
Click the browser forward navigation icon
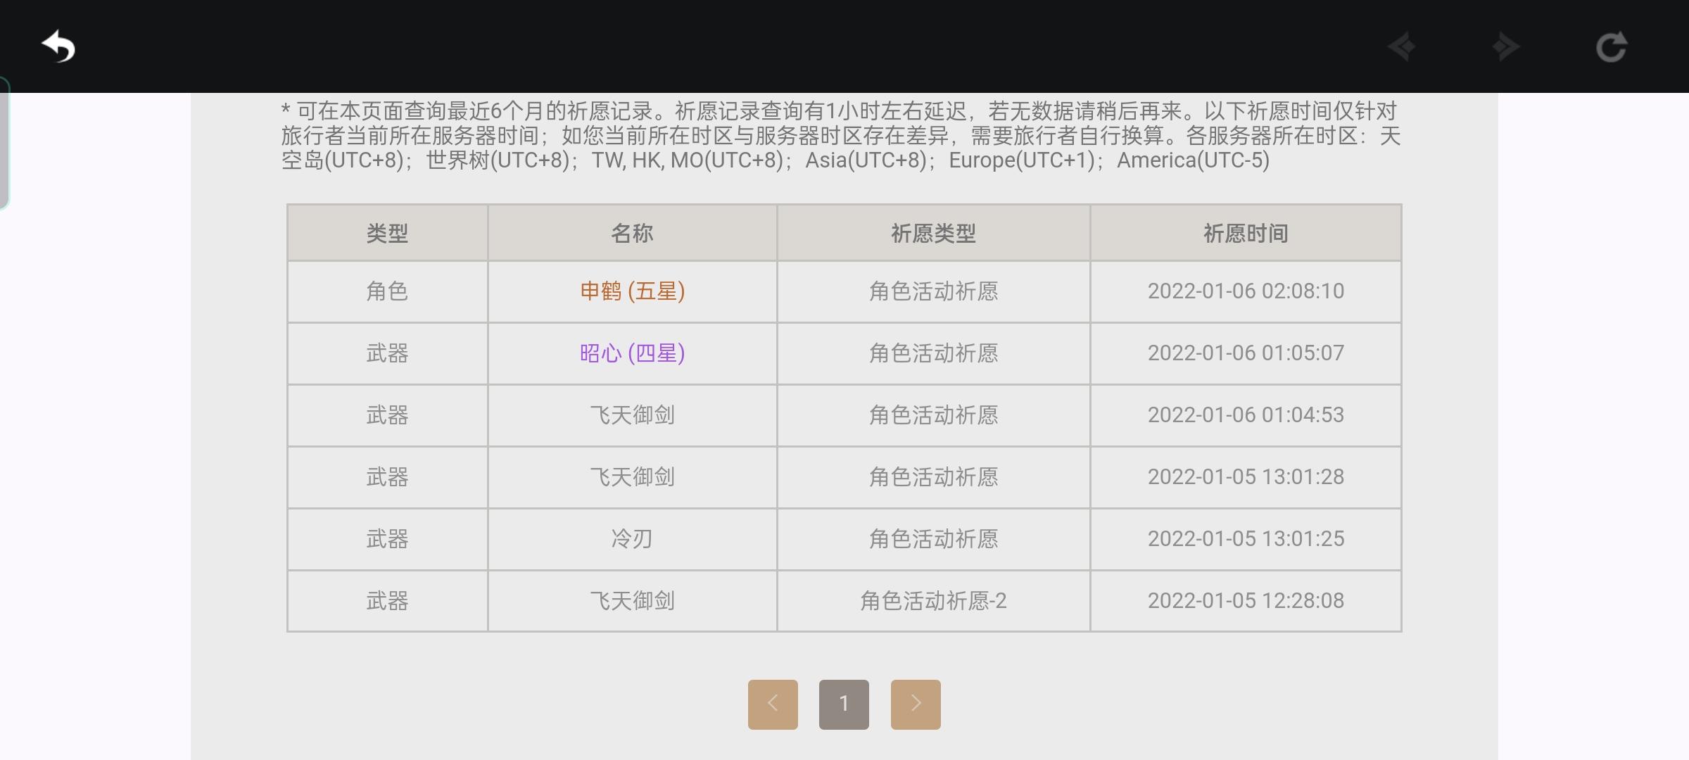1505,47
